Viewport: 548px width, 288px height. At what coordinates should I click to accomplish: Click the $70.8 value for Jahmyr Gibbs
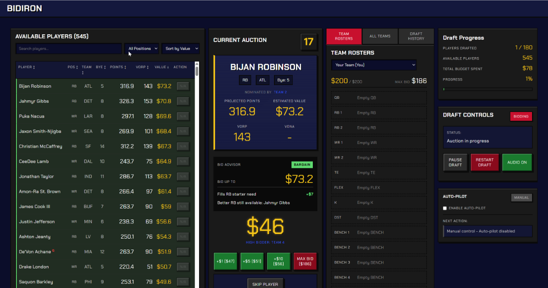click(x=164, y=101)
